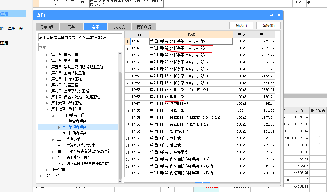Expand 第十章 保温、隔热、防腐工程 node
Image resolution: width=327 pixels, height=192 pixels.
point(47,97)
